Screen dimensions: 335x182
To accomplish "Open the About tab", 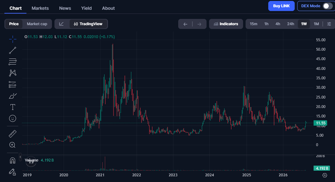I will (109, 8).
